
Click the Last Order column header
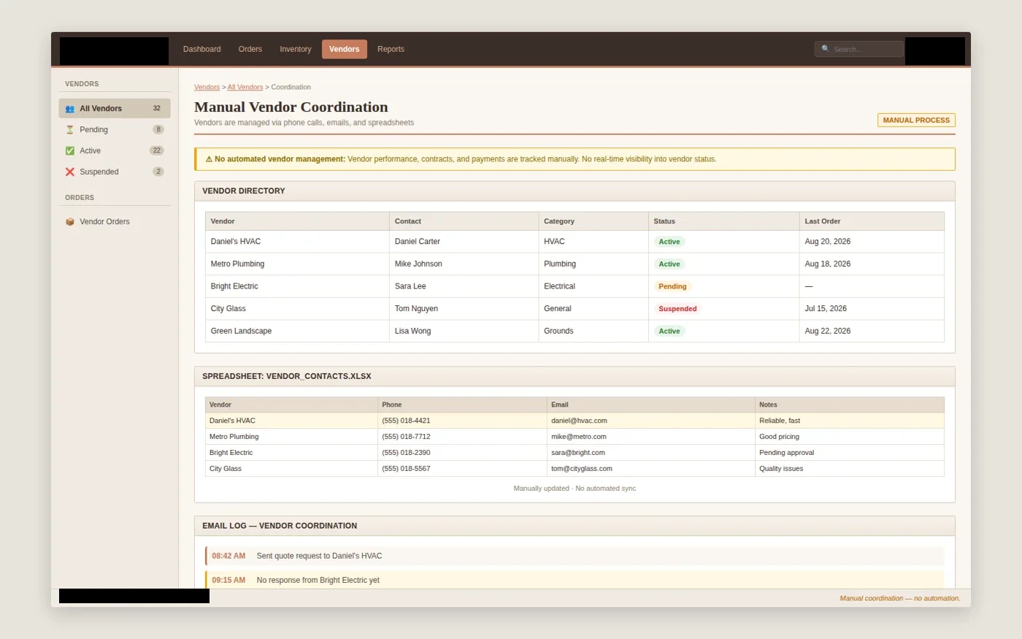[872, 221]
